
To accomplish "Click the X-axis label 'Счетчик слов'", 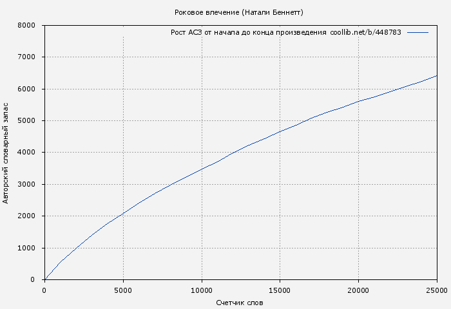I will pyautogui.click(x=240, y=303).
